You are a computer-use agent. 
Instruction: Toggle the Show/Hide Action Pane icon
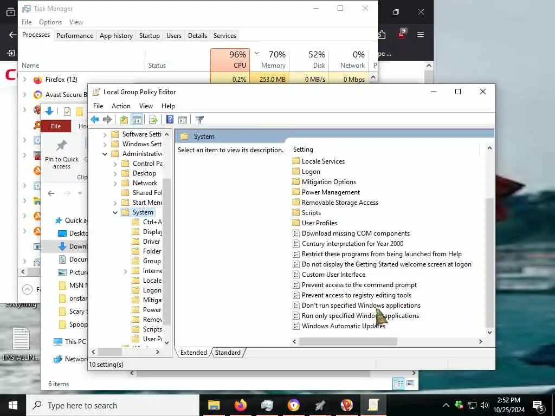183,120
